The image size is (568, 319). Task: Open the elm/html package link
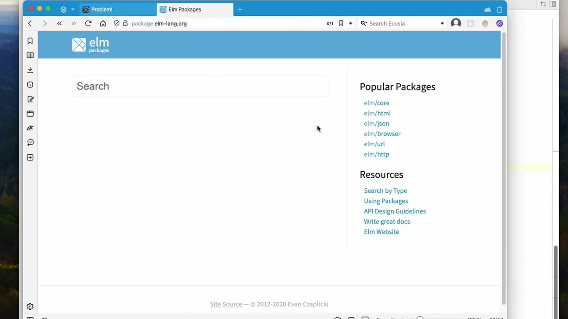[x=377, y=113]
